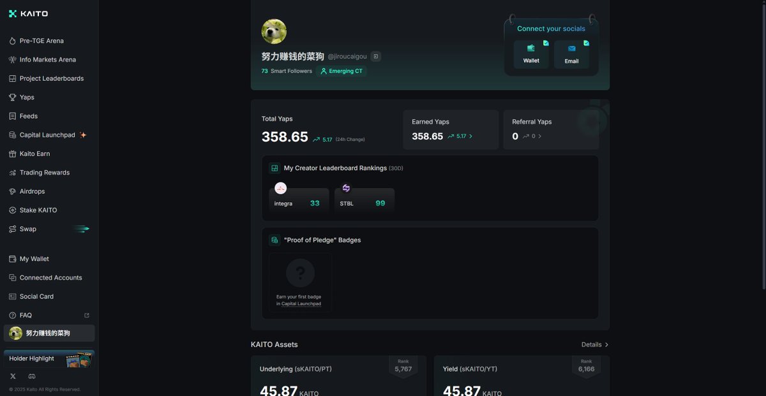Click Rank 6,166 badge
This screenshot has height=396, width=766.
(x=586, y=367)
